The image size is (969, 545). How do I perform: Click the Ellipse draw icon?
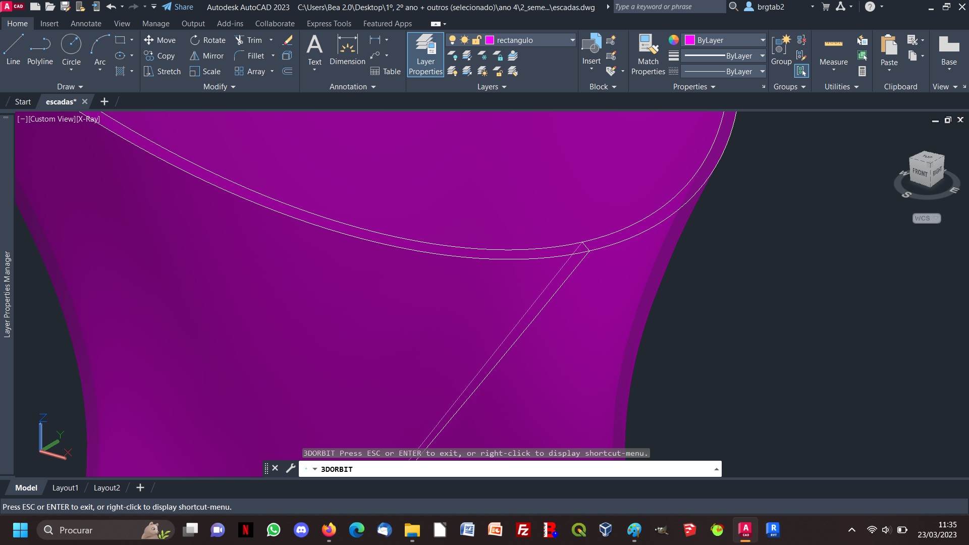120,56
